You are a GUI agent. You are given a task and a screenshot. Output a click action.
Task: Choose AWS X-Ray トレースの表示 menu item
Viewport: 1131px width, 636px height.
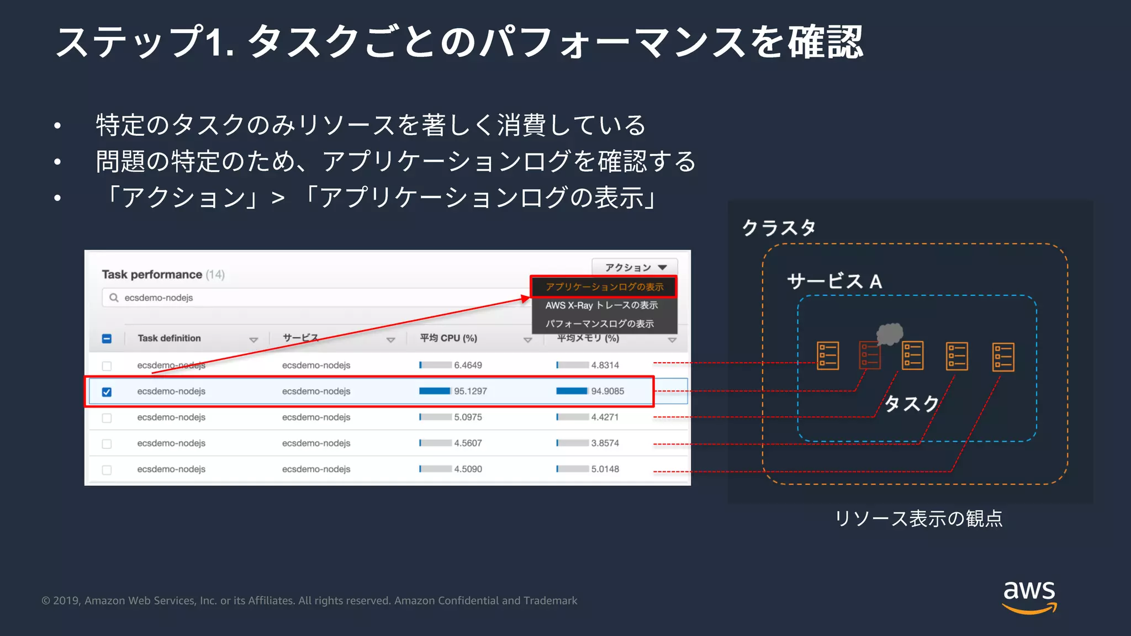point(601,305)
